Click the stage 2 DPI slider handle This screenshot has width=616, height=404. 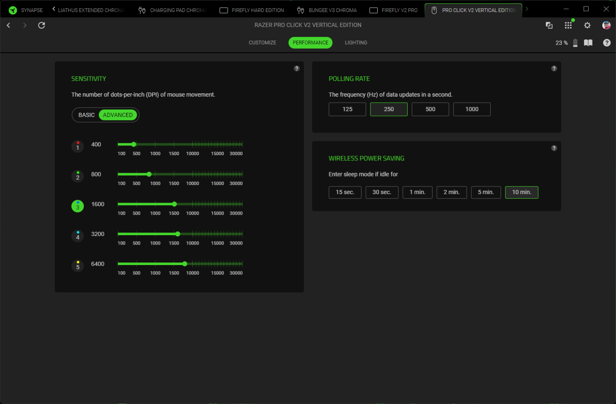[149, 174]
